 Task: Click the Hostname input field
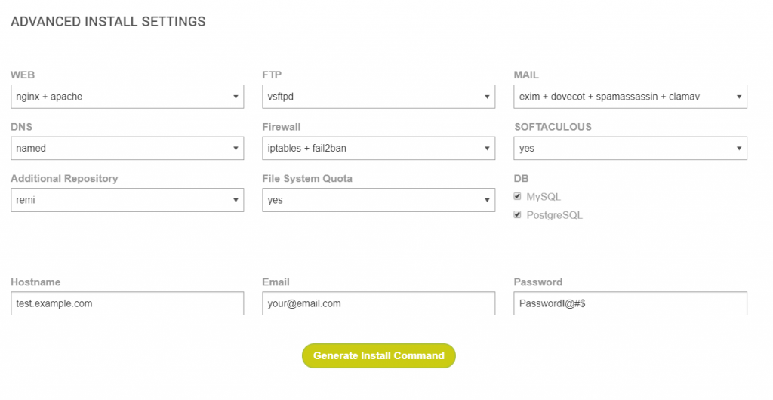[127, 303]
